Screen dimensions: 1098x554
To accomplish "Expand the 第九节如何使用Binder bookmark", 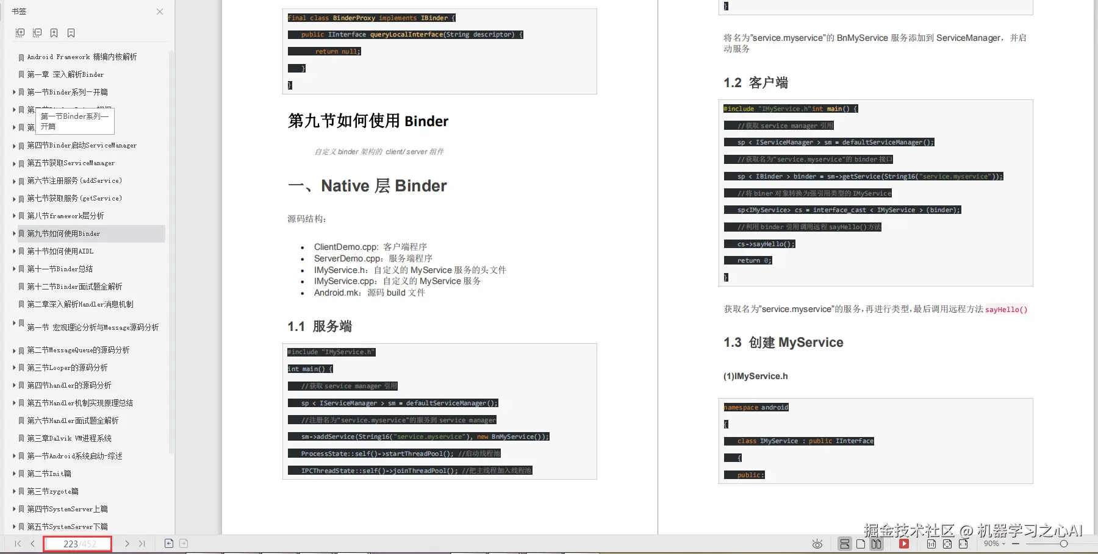I will tap(14, 233).
